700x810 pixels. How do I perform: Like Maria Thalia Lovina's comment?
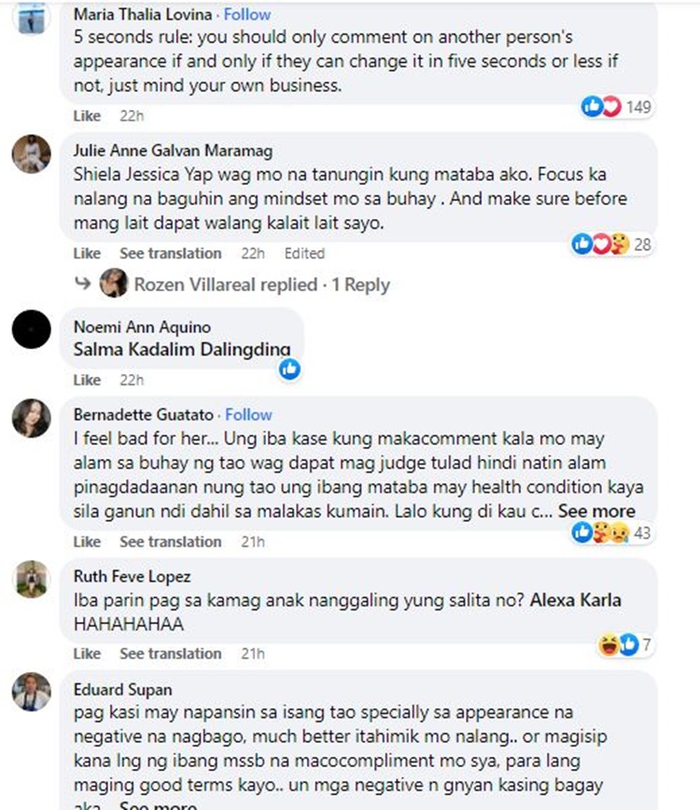tap(87, 116)
